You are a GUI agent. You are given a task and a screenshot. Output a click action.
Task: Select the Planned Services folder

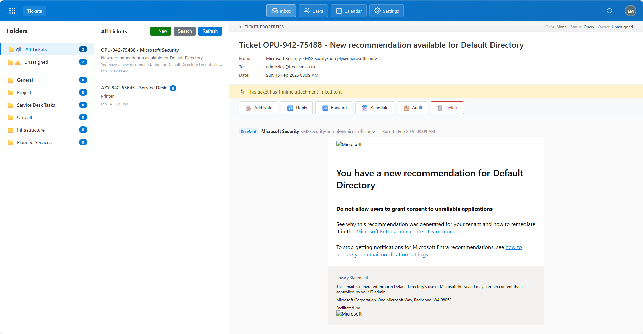click(x=47, y=142)
